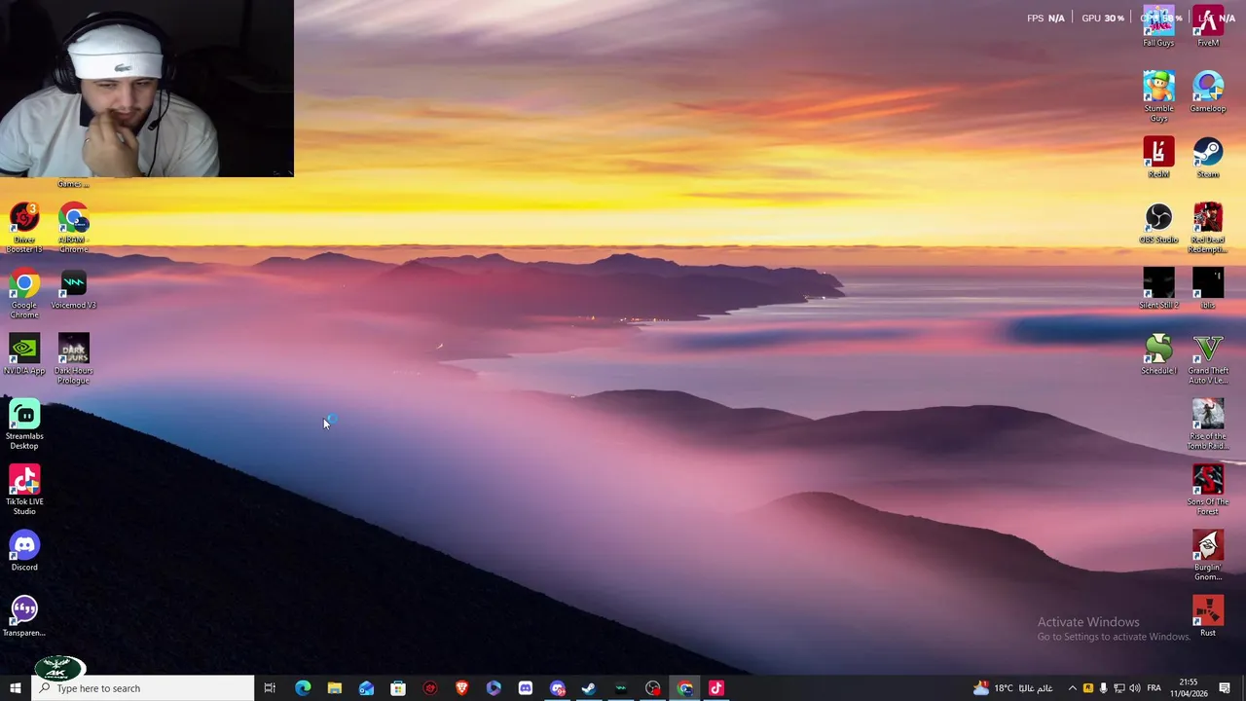Open TikTok LIVE Studio taskbar icon

(716, 688)
